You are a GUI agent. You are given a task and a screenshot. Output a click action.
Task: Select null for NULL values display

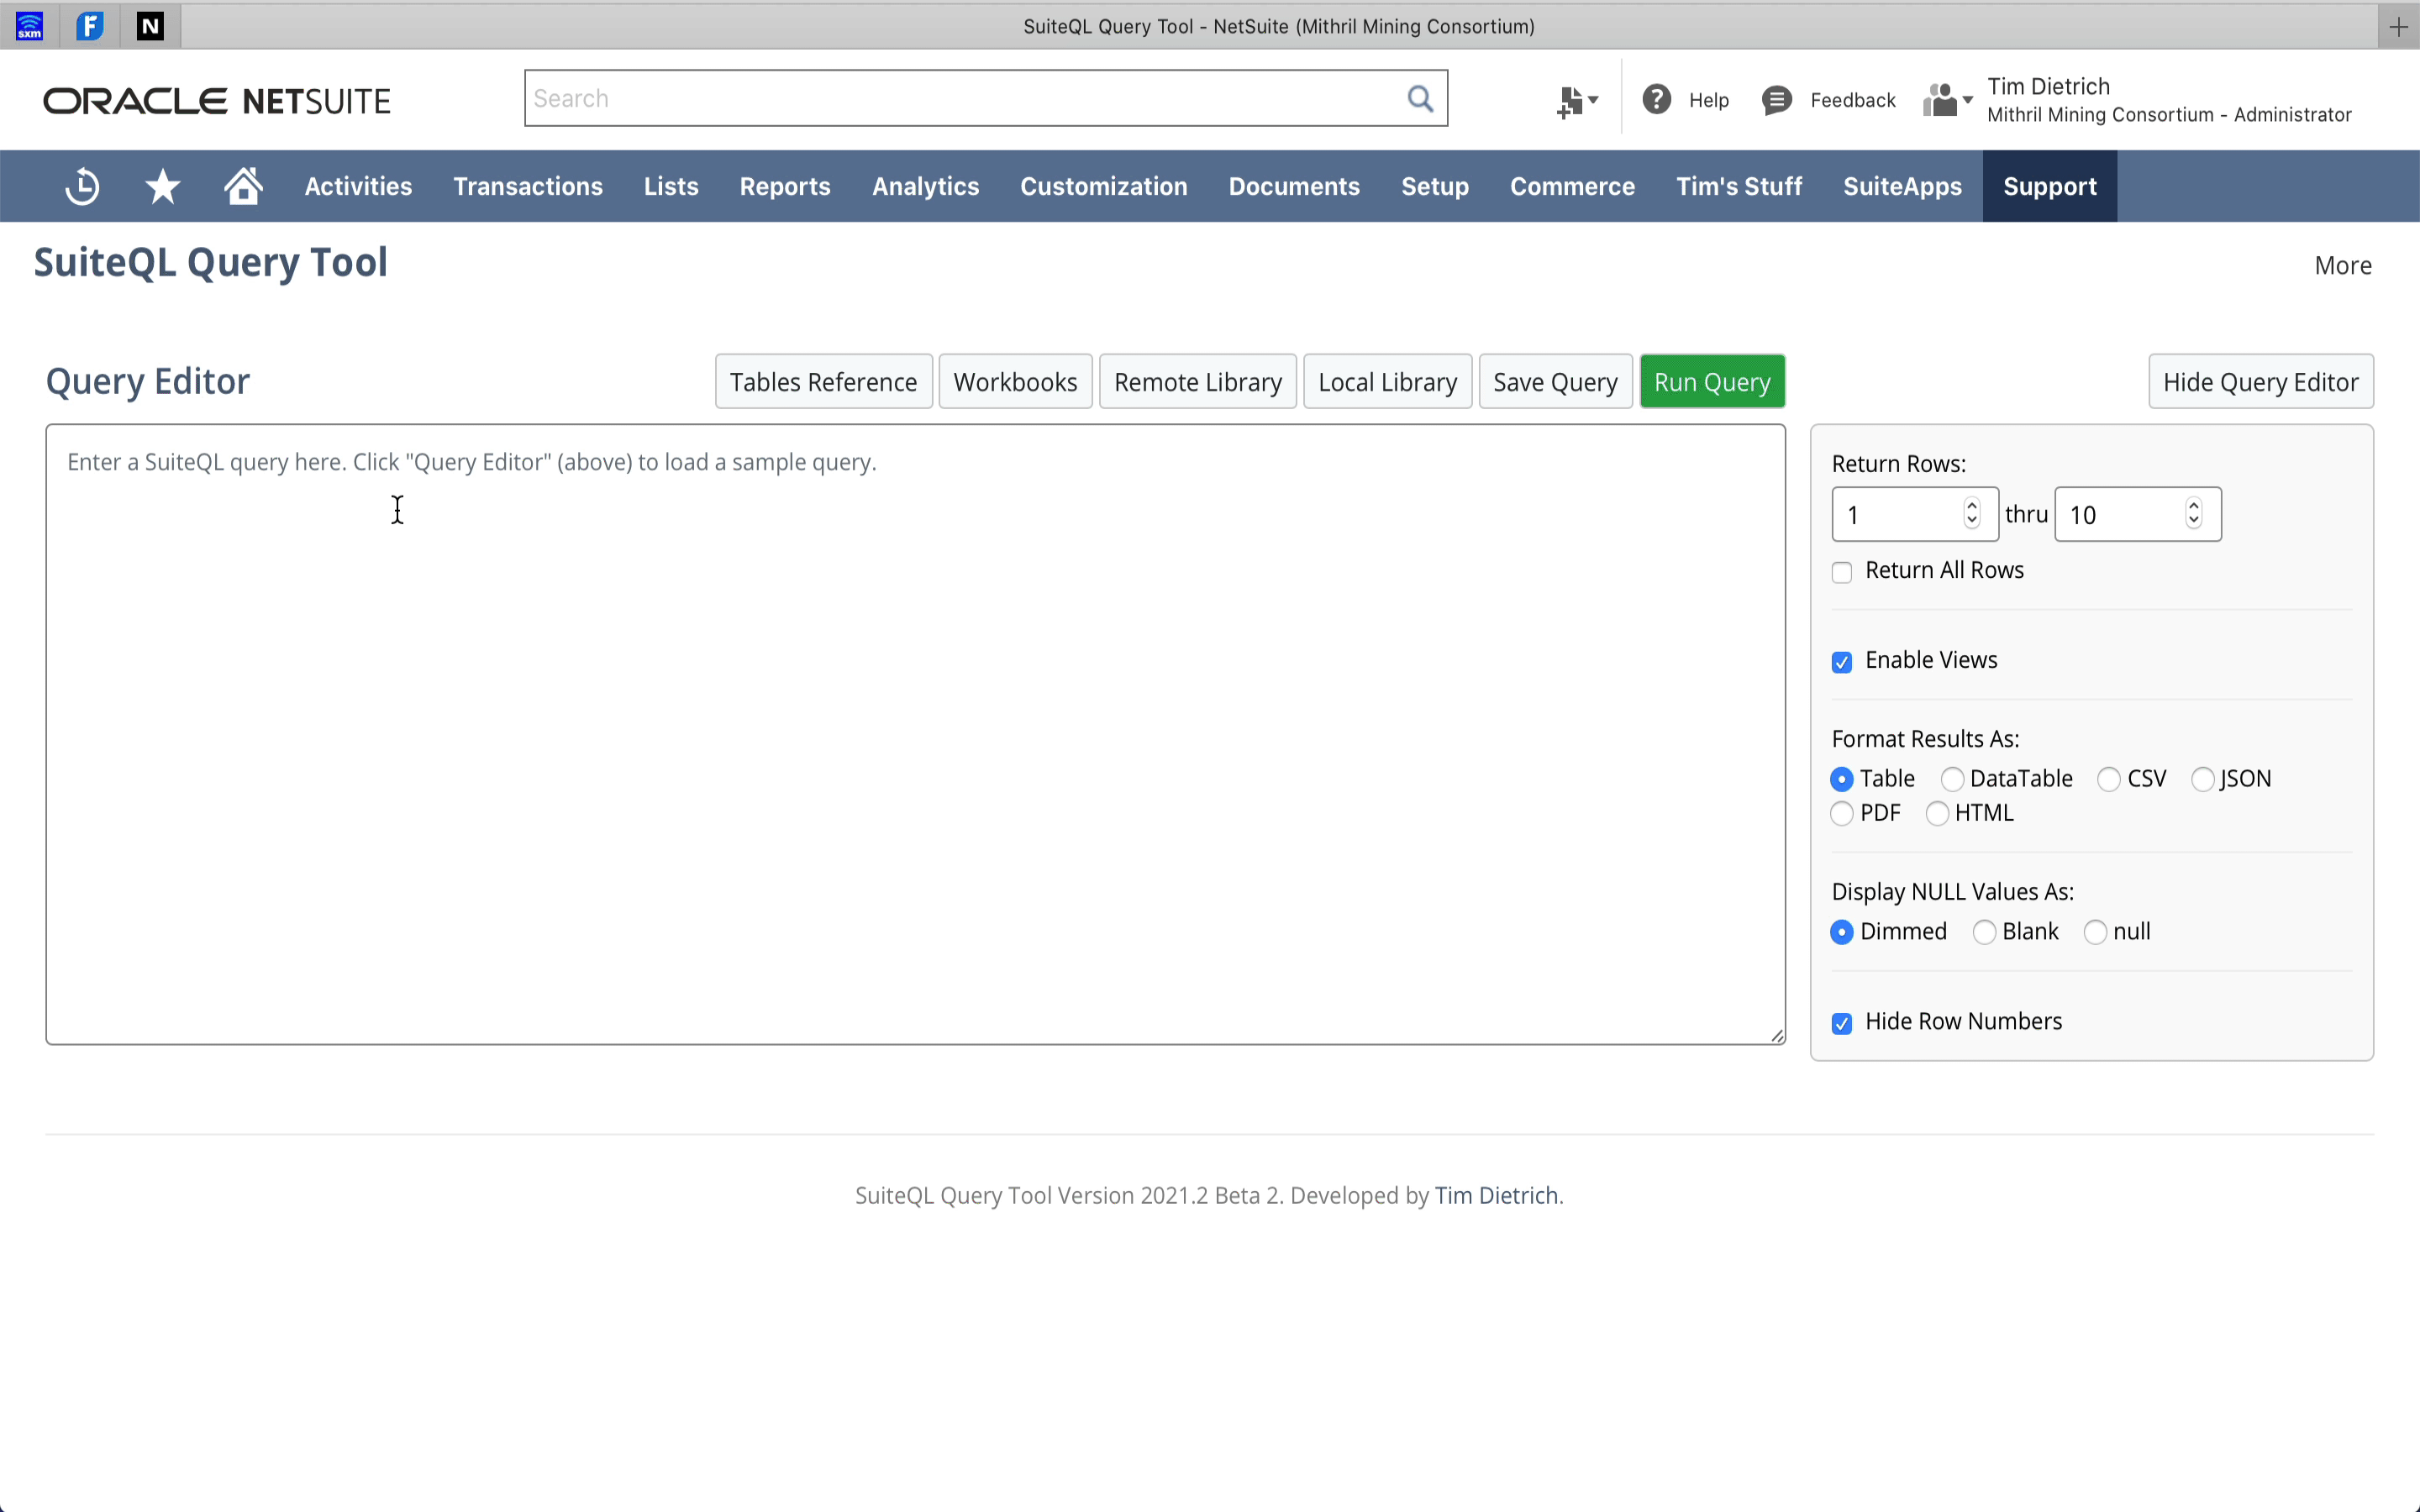2095,932
